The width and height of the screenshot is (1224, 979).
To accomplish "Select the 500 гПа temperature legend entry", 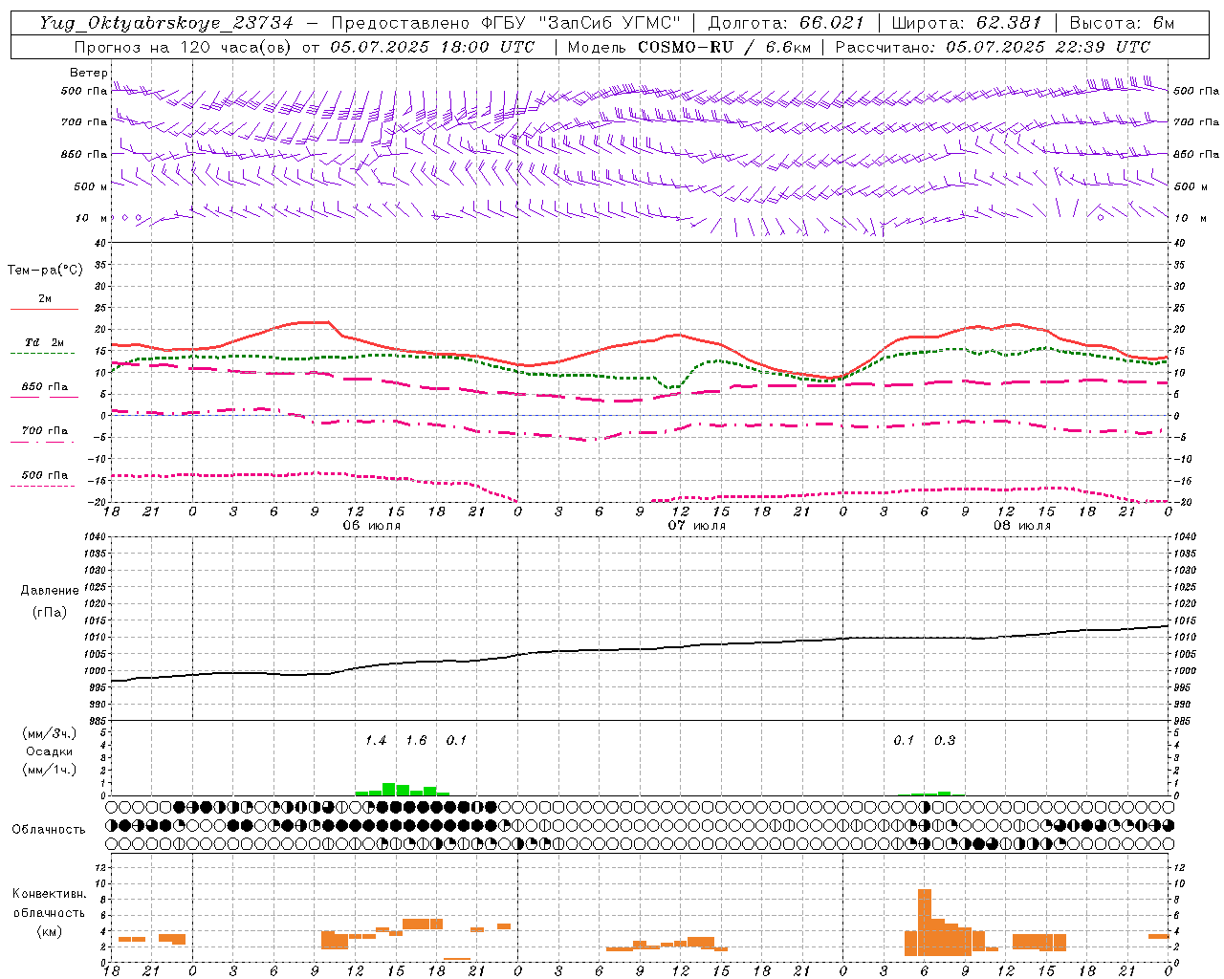I will [44, 475].
